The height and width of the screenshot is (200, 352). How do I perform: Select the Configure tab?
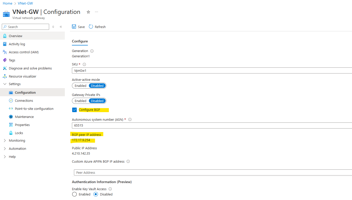point(80,41)
